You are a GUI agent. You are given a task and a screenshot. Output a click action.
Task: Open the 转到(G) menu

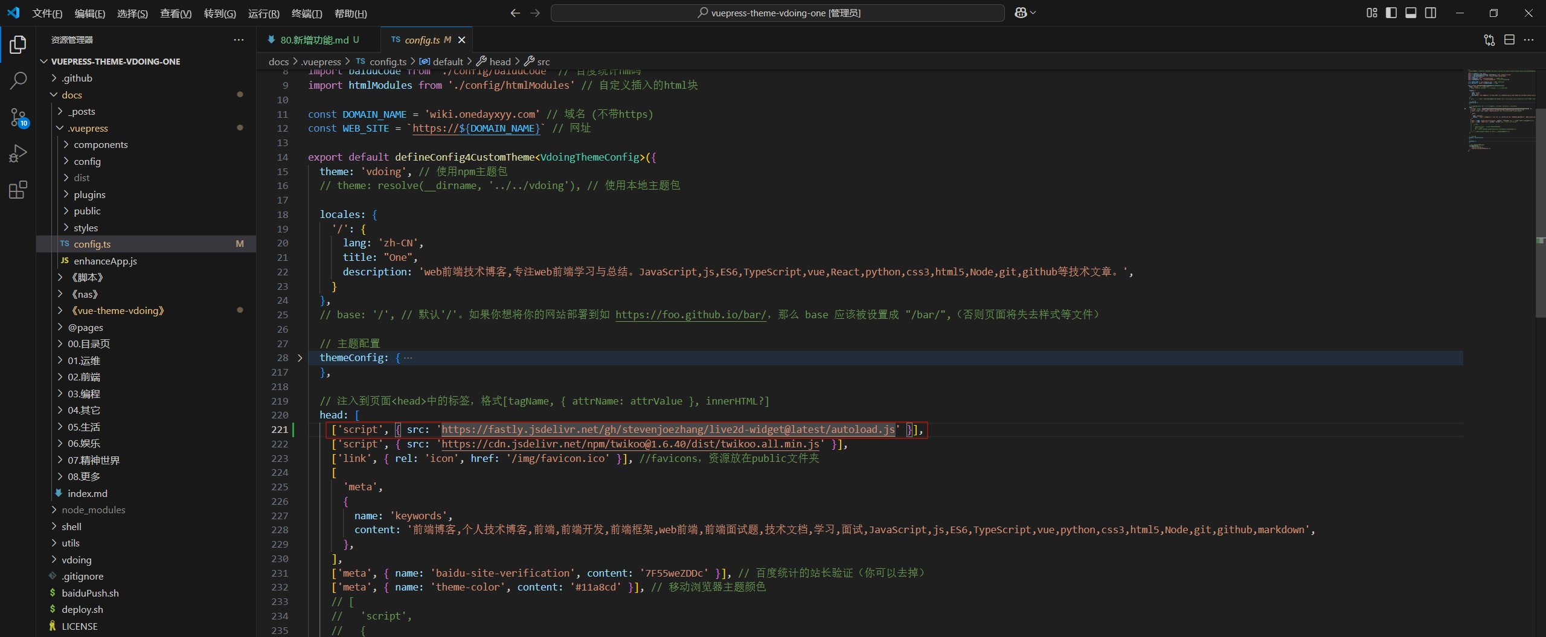pos(220,13)
